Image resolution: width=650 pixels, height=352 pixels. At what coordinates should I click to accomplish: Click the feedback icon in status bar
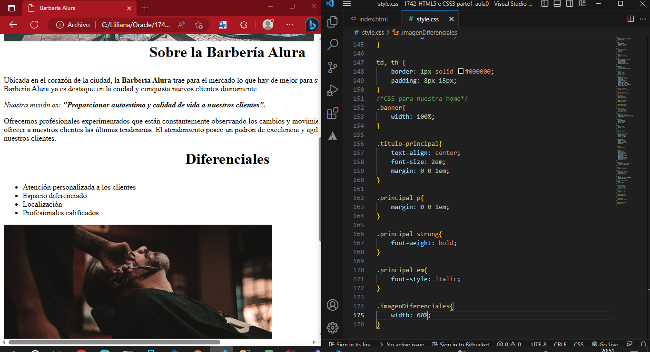coord(630,345)
